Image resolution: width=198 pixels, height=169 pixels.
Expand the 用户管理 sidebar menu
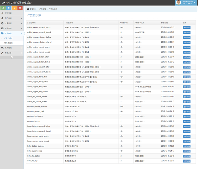pos(12,18)
